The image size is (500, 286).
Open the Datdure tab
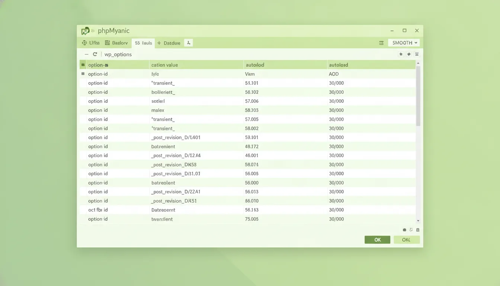(x=169, y=43)
